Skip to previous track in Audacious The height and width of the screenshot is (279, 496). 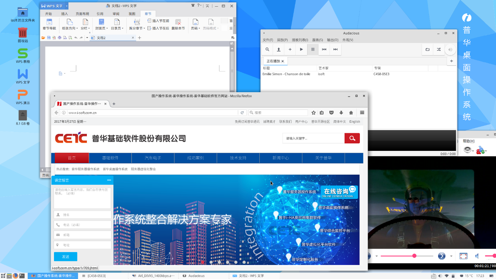pos(324,50)
